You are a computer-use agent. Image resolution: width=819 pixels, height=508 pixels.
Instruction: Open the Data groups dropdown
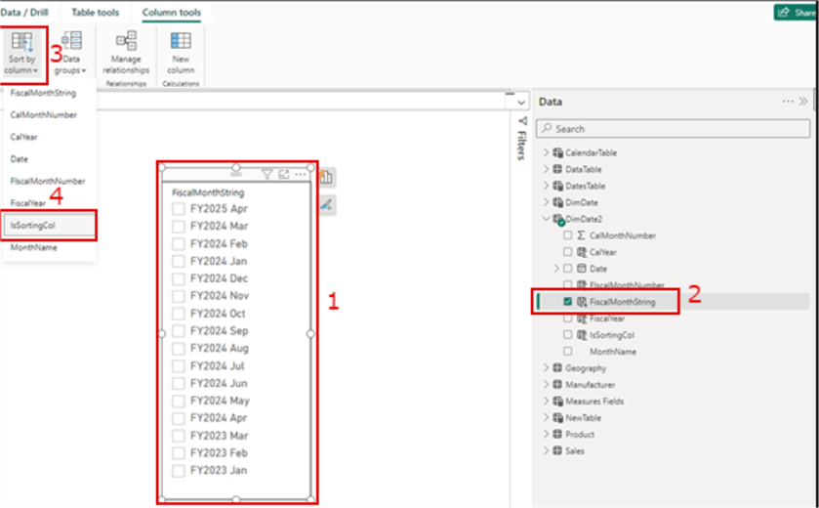click(70, 54)
